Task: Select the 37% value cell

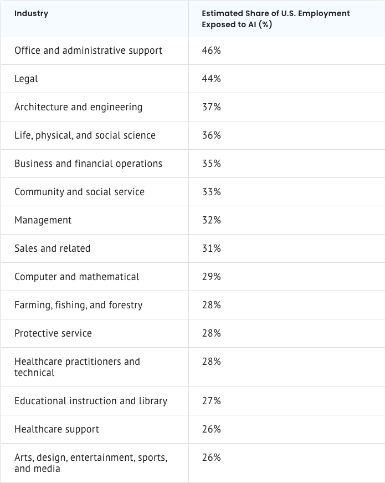Action: click(x=212, y=107)
